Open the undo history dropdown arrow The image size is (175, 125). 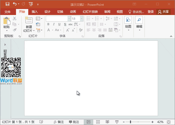pyautogui.click(x=19, y=4)
